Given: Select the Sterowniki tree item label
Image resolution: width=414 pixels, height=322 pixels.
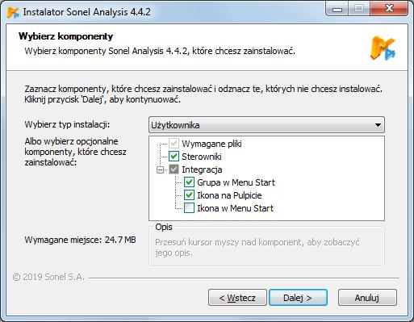Looking at the screenshot, I should [x=202, y=157].
